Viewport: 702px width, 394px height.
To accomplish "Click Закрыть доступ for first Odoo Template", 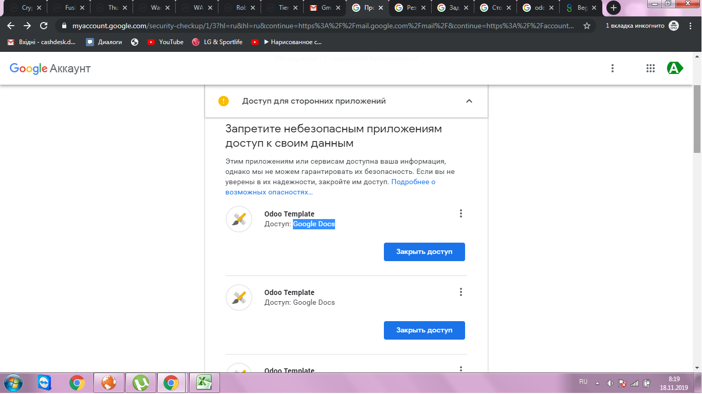I will point(424,252).
